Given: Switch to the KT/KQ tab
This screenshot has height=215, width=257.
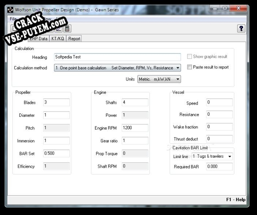Looking at the screenshot, I should (57, 39).
